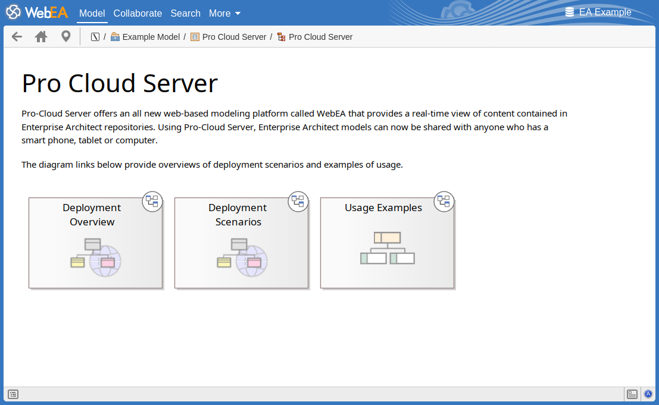Click the circular A icon in status bar
The height and width of the screenshot is (405, 659).
click(x=648, y=394)
